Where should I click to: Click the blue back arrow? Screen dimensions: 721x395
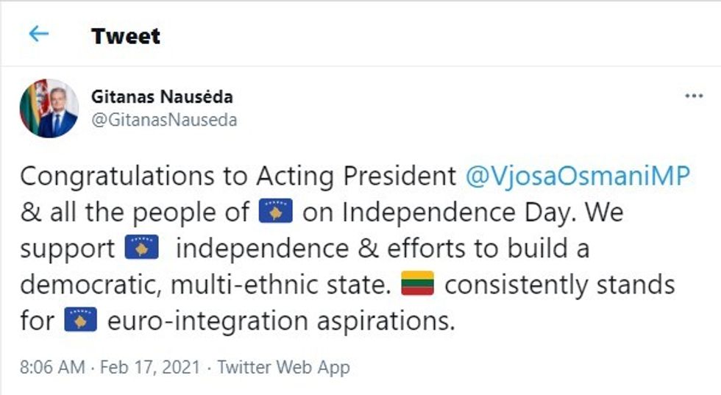[x=38, y=34]
